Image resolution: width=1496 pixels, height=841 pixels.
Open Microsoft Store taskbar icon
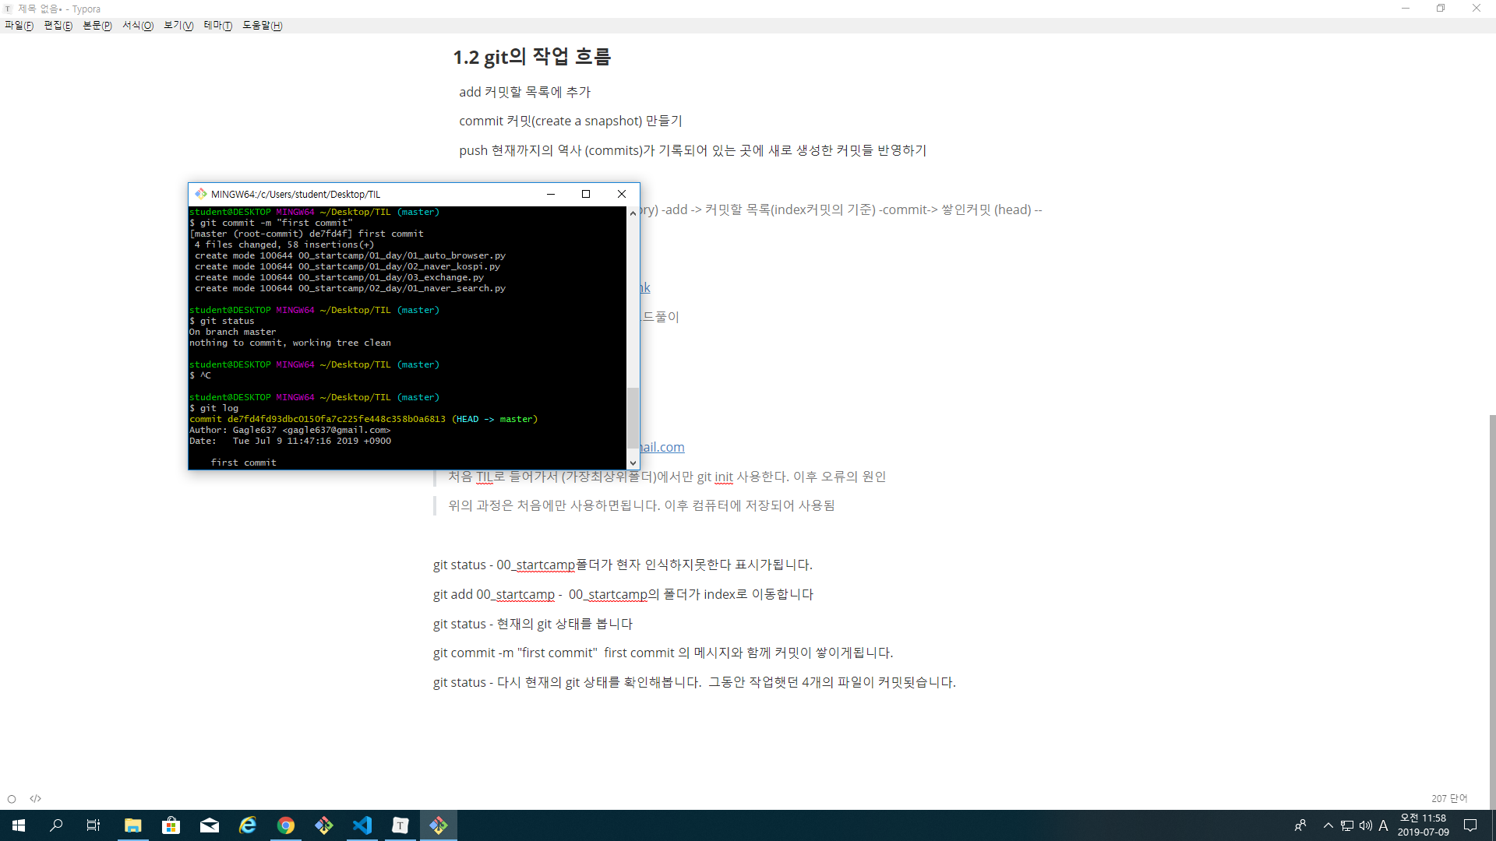click(171, 825)
